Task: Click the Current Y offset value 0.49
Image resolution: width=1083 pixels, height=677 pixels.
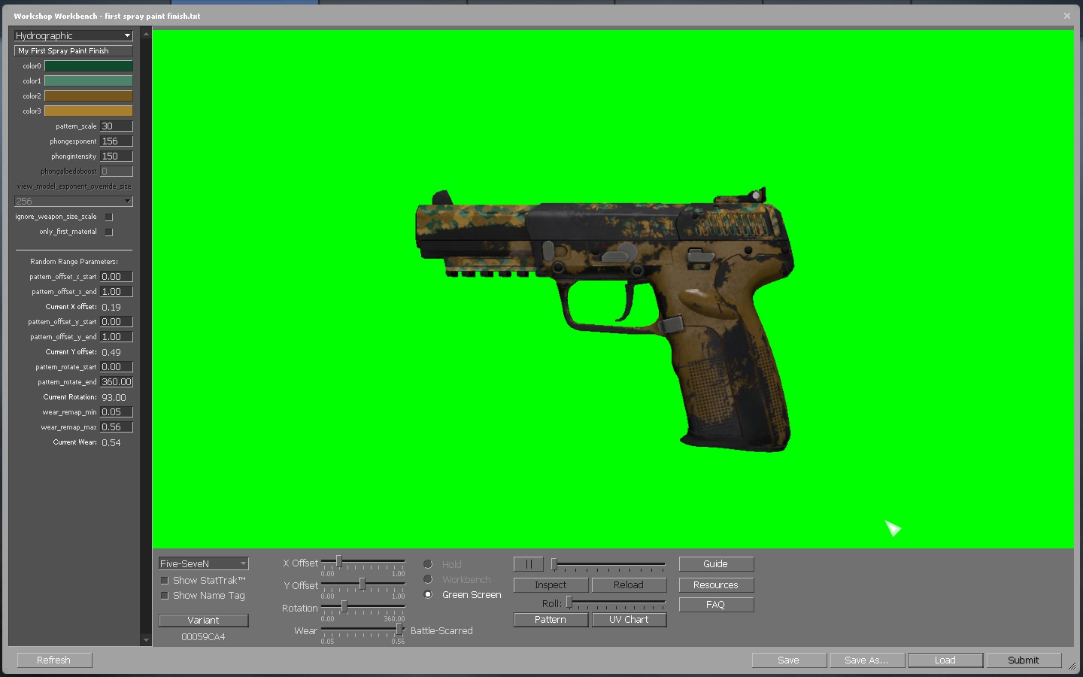Action: (111, 353)
